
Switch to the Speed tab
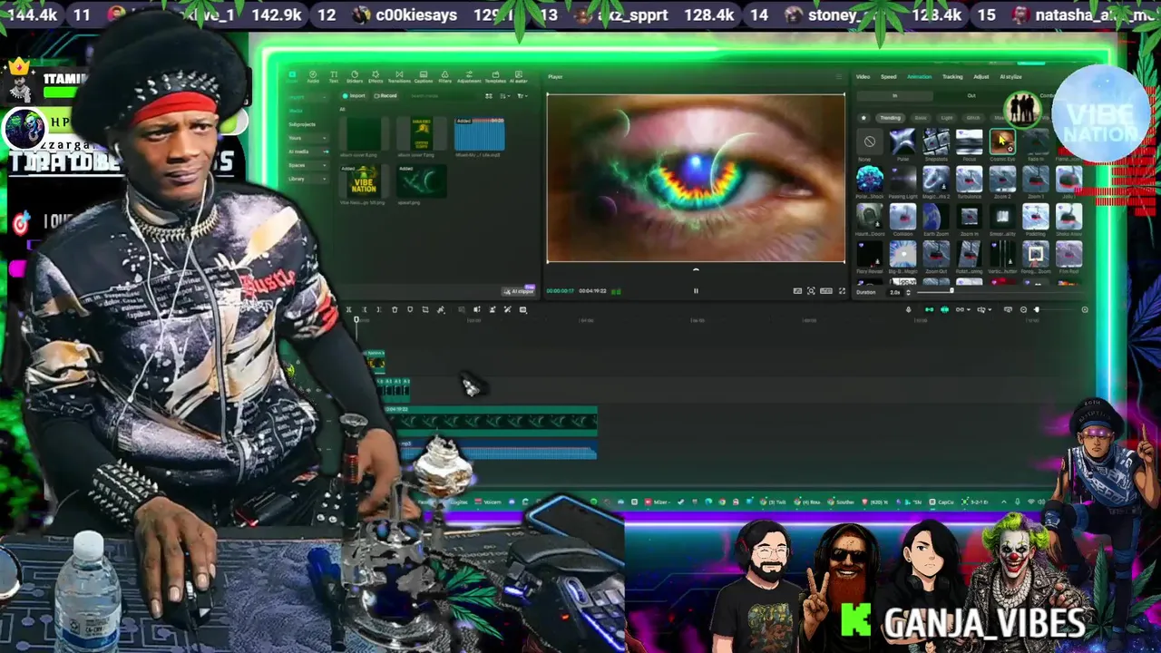tap(889, 77)
